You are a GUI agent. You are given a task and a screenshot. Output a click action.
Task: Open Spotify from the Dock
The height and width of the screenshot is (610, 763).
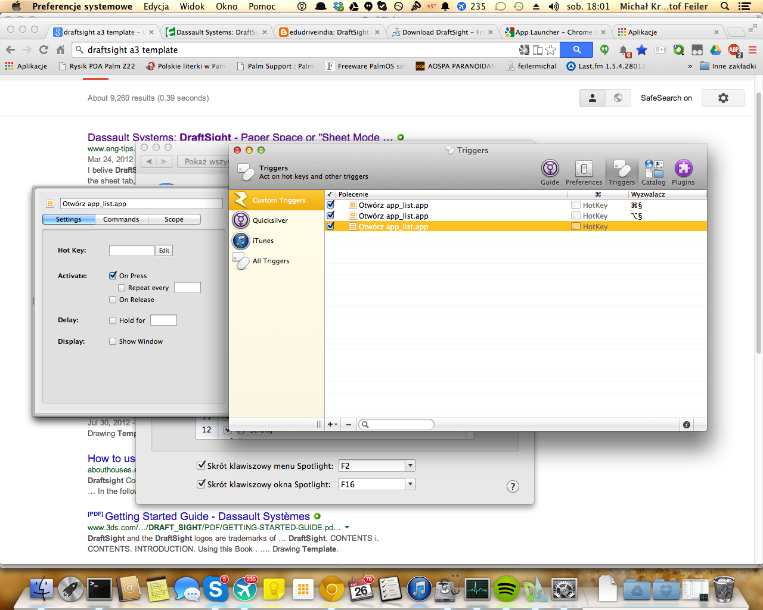506,589
